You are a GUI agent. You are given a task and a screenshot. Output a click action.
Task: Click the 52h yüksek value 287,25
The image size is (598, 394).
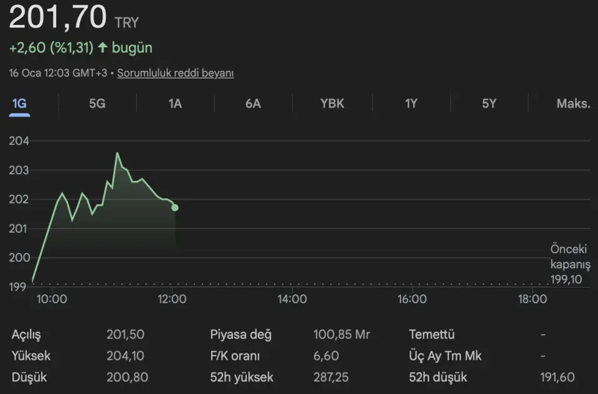click(x=330, y=377)
